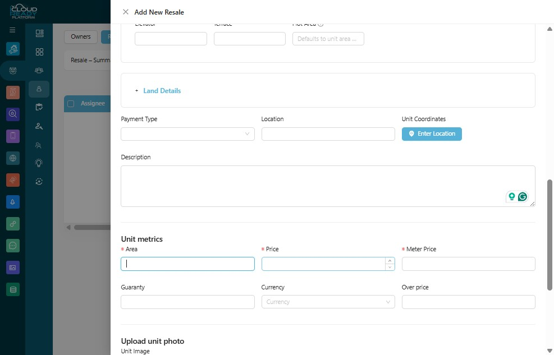Click the panel's vertical scrollbar thumb

coord(550,234)
